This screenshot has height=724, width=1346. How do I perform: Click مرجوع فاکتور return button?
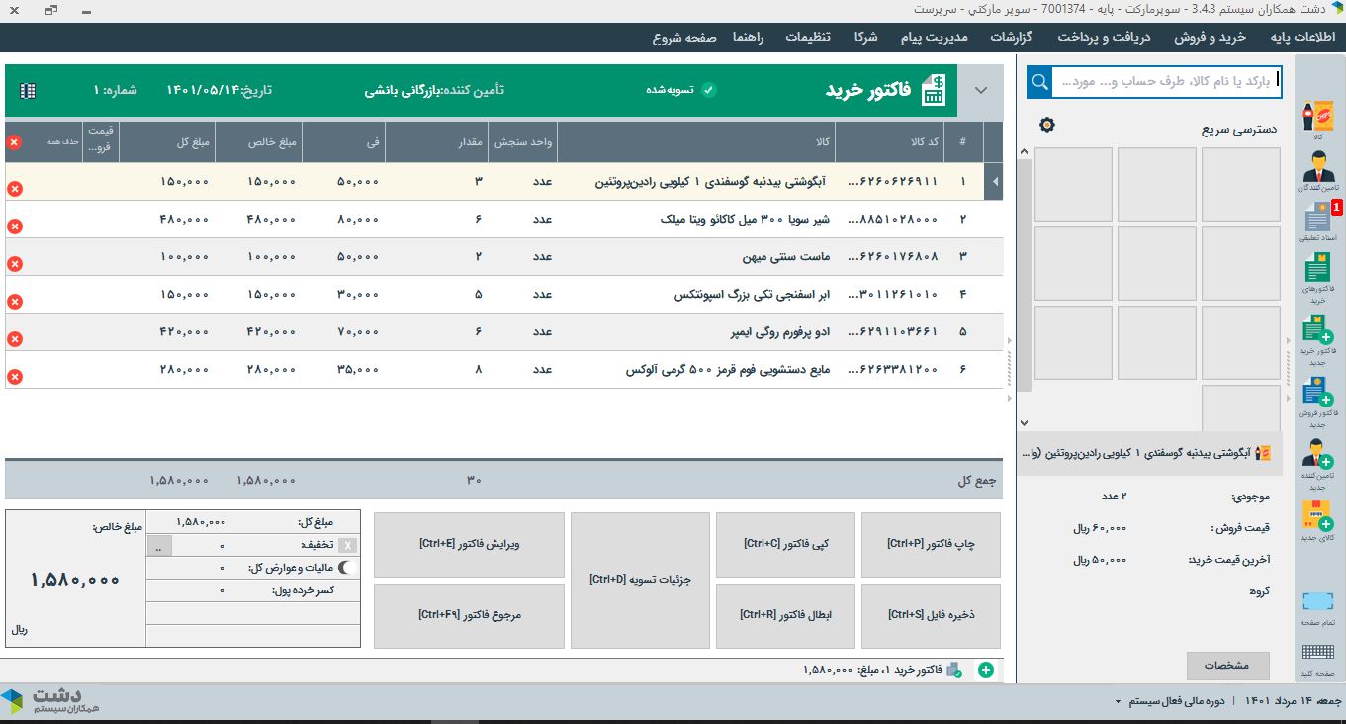pos(469,616)
